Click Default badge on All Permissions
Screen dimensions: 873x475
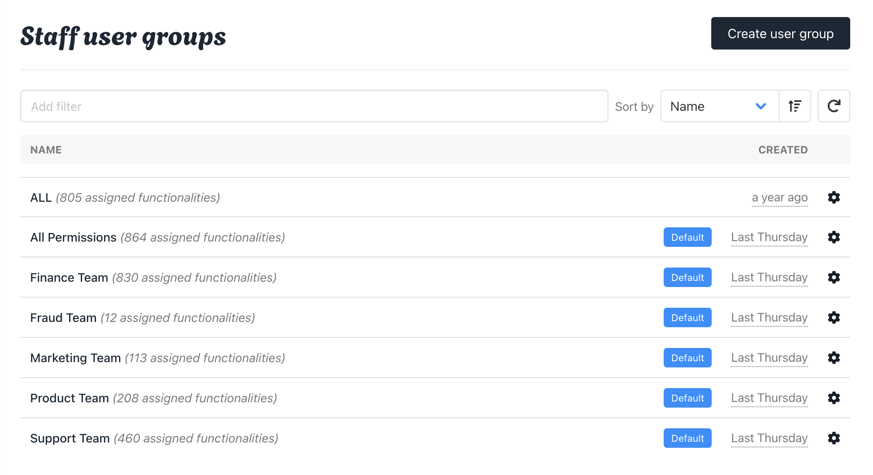pyautogui.click(x=687, y=237)
